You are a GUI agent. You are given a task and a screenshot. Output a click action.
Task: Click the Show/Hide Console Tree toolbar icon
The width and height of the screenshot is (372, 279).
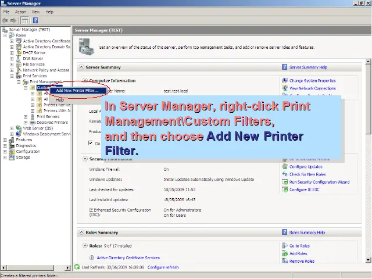[24, 20]
